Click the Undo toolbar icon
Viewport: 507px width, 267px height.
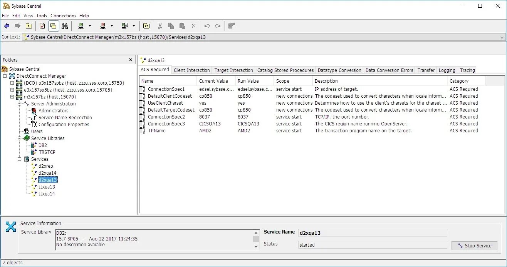(207, 26)
